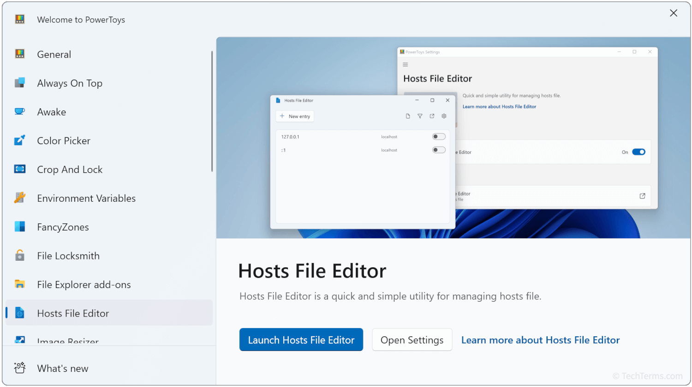
Task: Click the Hosts File Editor main heading
Action: (x=312, y=271)
